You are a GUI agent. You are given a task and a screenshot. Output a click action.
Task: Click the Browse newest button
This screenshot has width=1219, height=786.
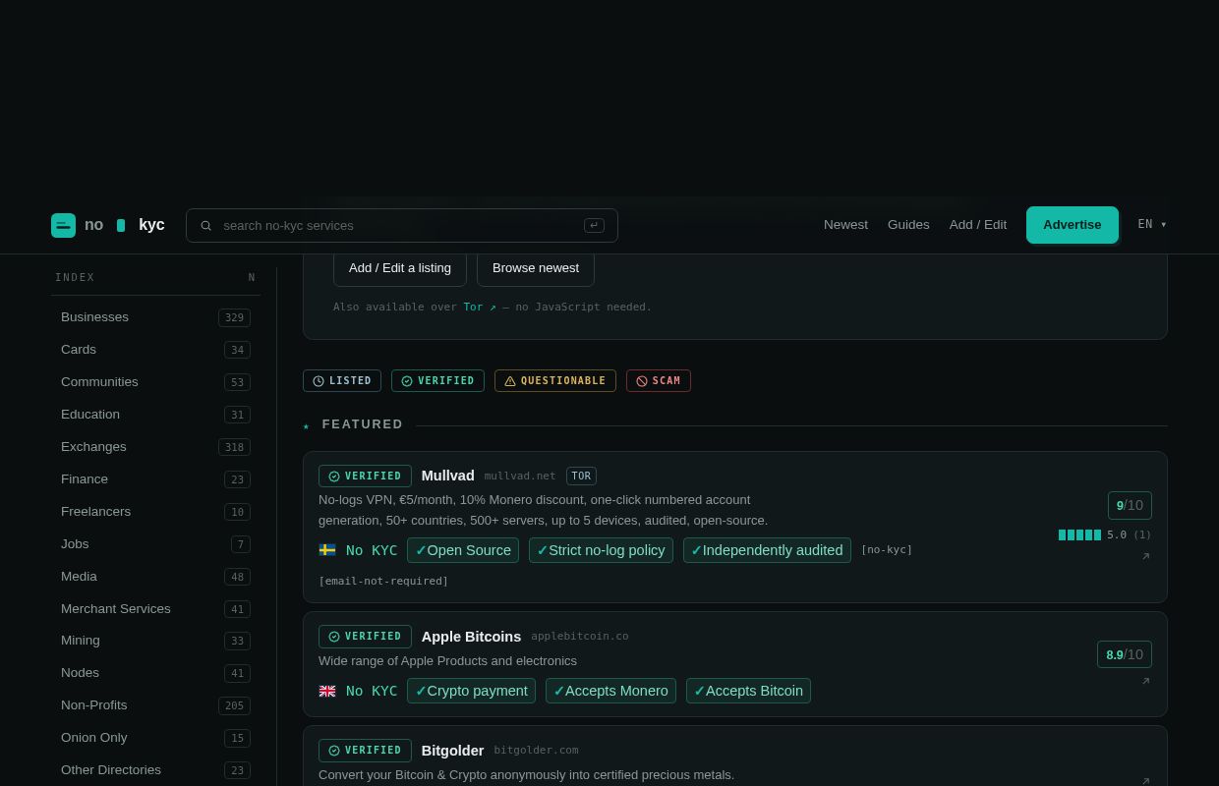click(x=536, y=267)
